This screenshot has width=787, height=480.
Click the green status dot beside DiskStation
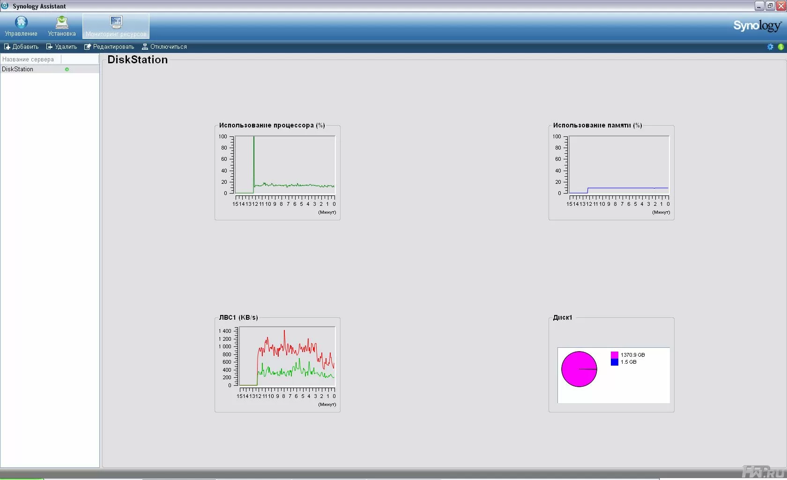click(67, 69)
